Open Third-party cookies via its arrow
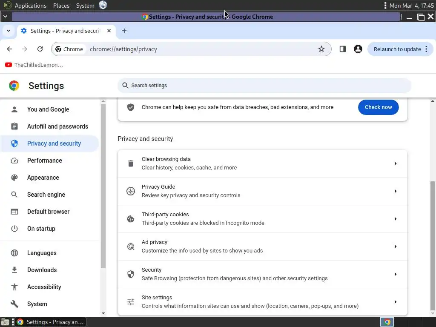This screenshot has height=327, width=436. click(396, 219)
